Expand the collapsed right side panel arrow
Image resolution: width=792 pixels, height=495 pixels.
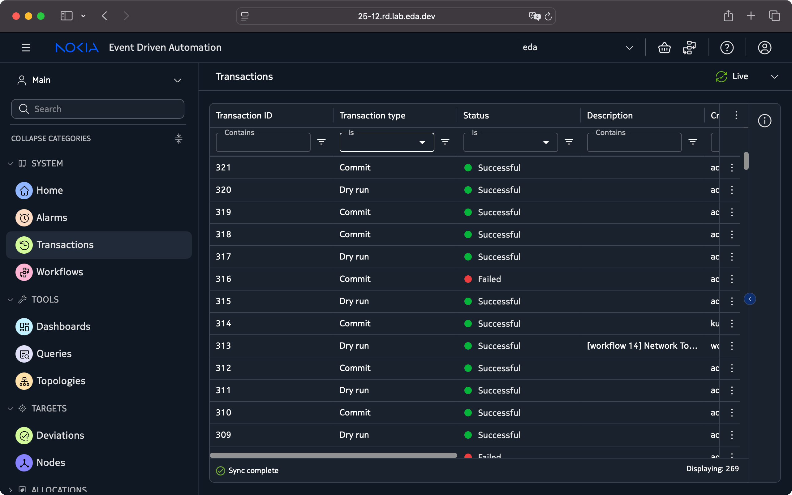[749, 299]
